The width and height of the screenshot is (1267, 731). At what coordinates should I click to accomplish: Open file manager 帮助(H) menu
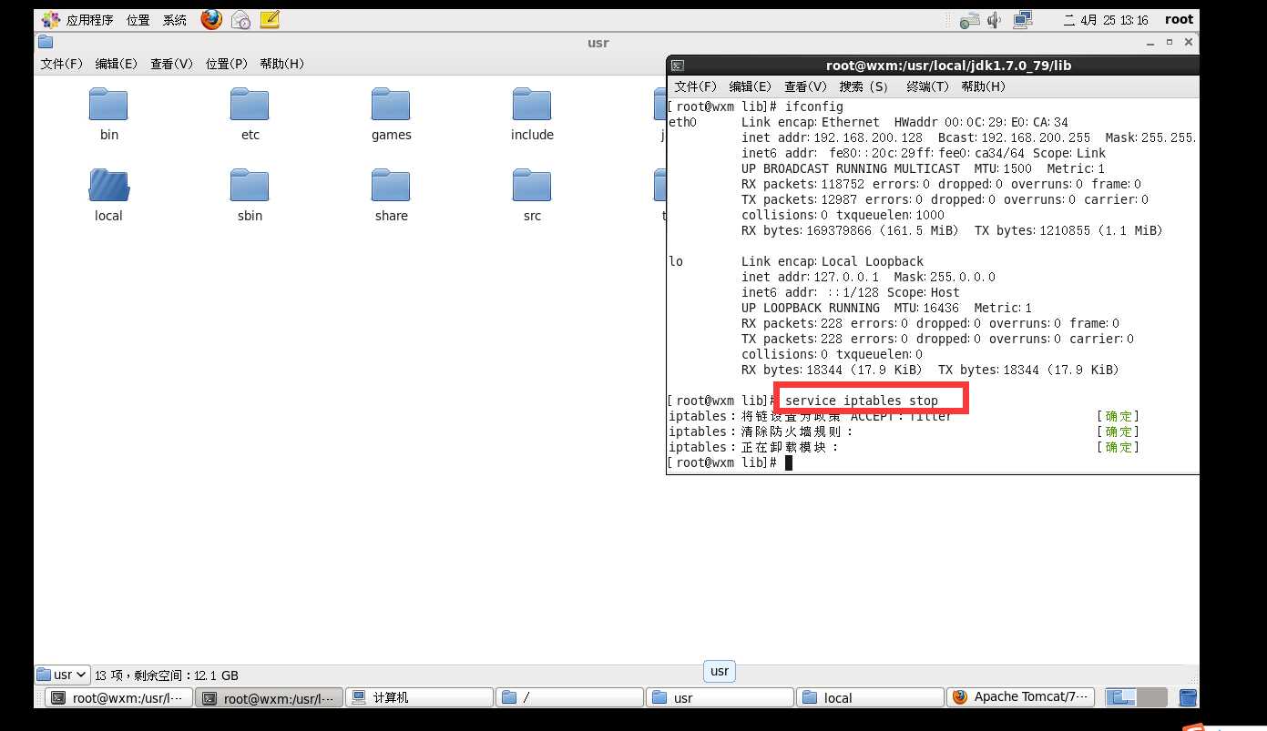(x=282, y=64)
